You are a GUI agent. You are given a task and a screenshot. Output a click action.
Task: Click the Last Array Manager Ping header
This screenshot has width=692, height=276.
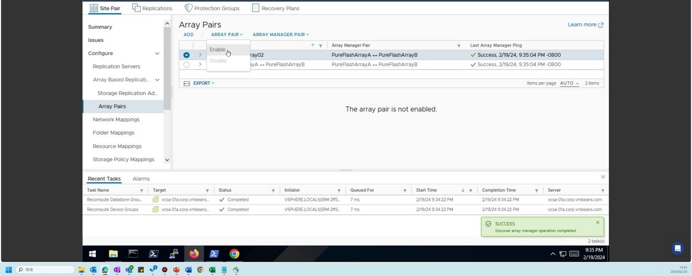click(497, 46)
